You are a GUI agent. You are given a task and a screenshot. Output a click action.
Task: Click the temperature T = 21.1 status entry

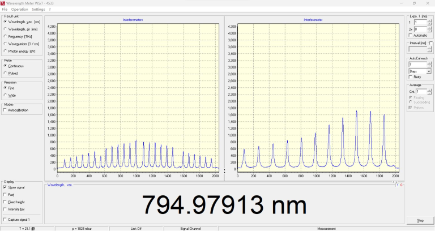click(x=27, y=229)
